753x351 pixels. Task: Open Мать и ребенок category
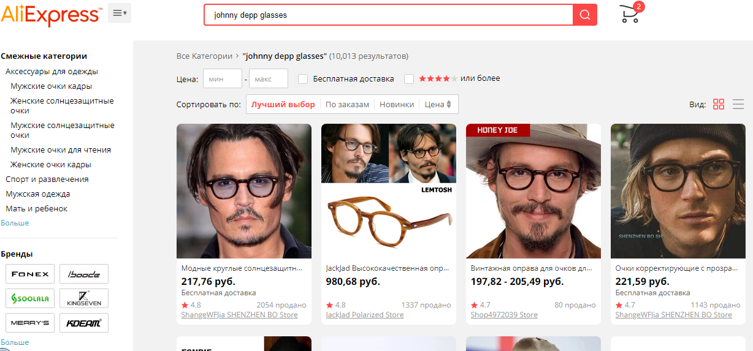(x=37, y=209)
